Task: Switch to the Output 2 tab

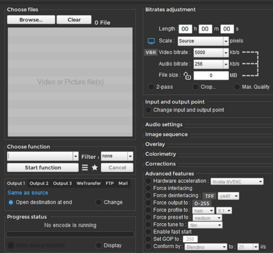Action: pos(39,183)
